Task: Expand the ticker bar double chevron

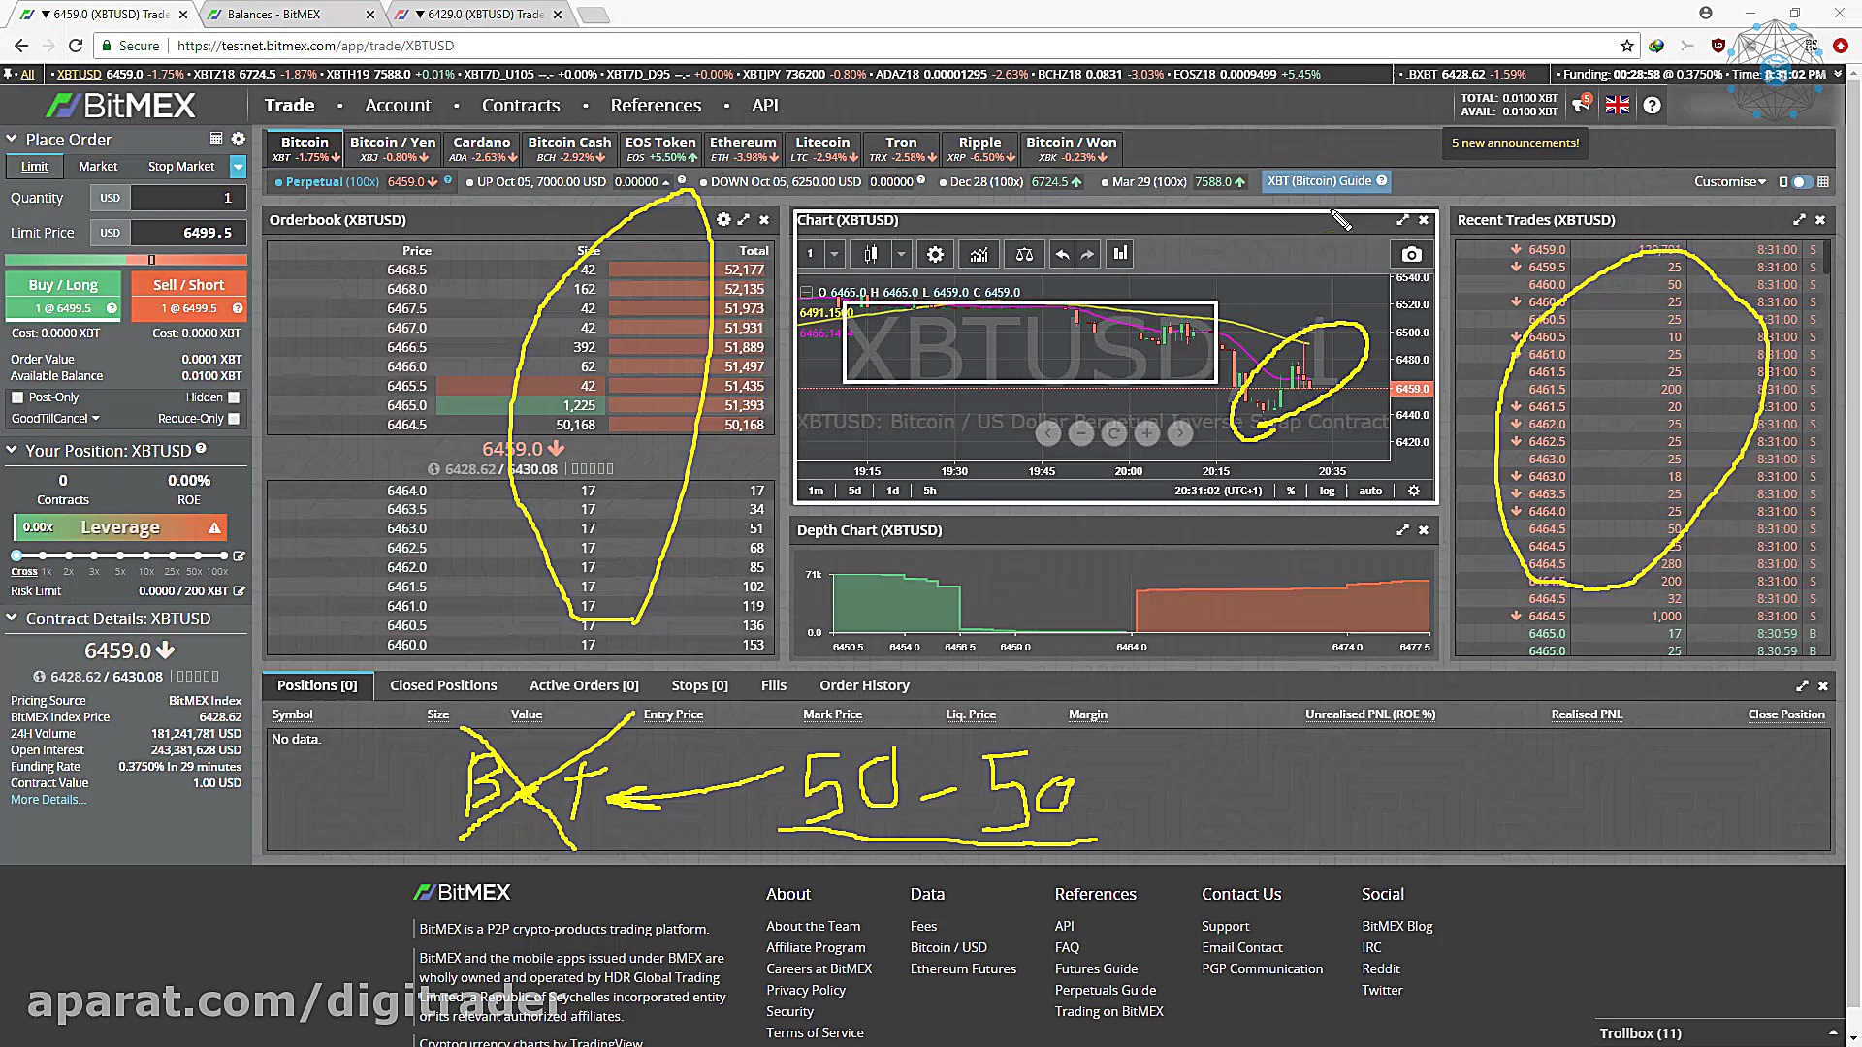Action: pyautogui.click(x=1837, y=74)
